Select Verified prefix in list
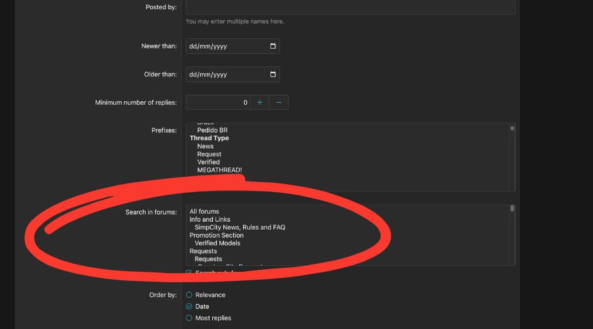Screen dimensions: 593x329 click(208, 162)
